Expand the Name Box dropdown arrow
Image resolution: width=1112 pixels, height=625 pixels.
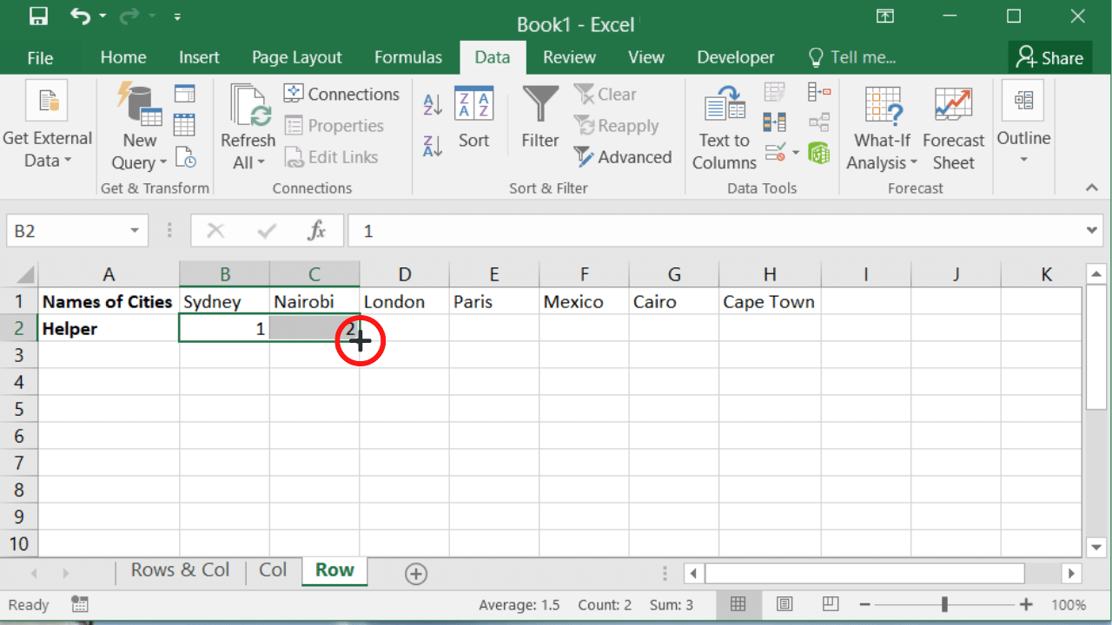(135, 231)
